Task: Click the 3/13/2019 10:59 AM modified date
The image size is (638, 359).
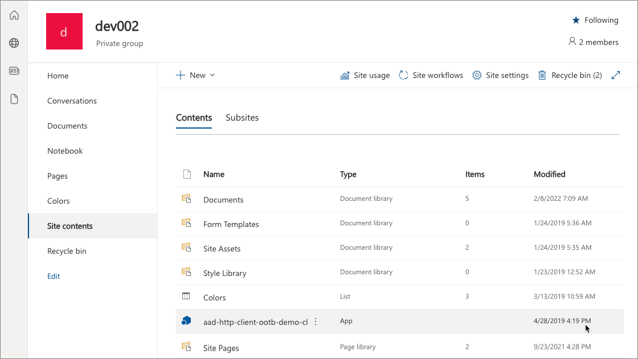Action: point(565,296)
